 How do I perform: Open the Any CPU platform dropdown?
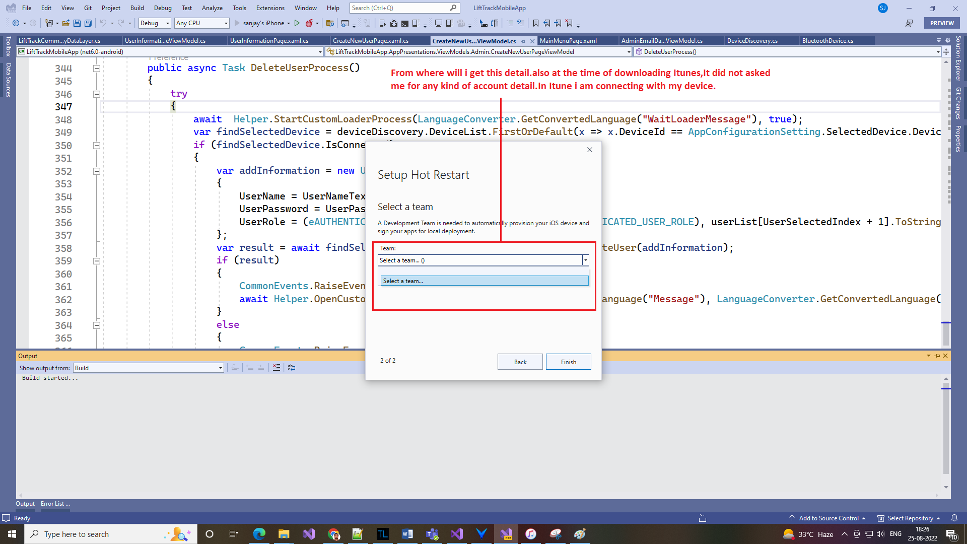pyautogui.click(x=202, y=23)
